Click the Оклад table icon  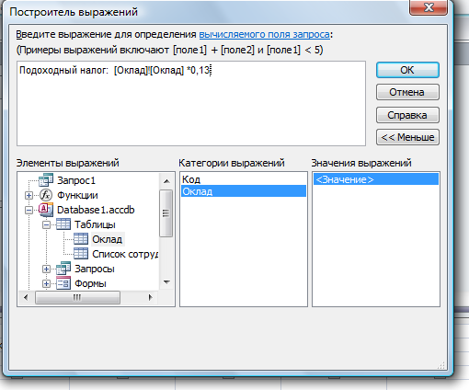[81, 239]
